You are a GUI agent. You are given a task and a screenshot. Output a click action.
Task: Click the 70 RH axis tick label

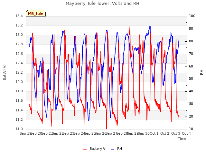coord(191,54)
